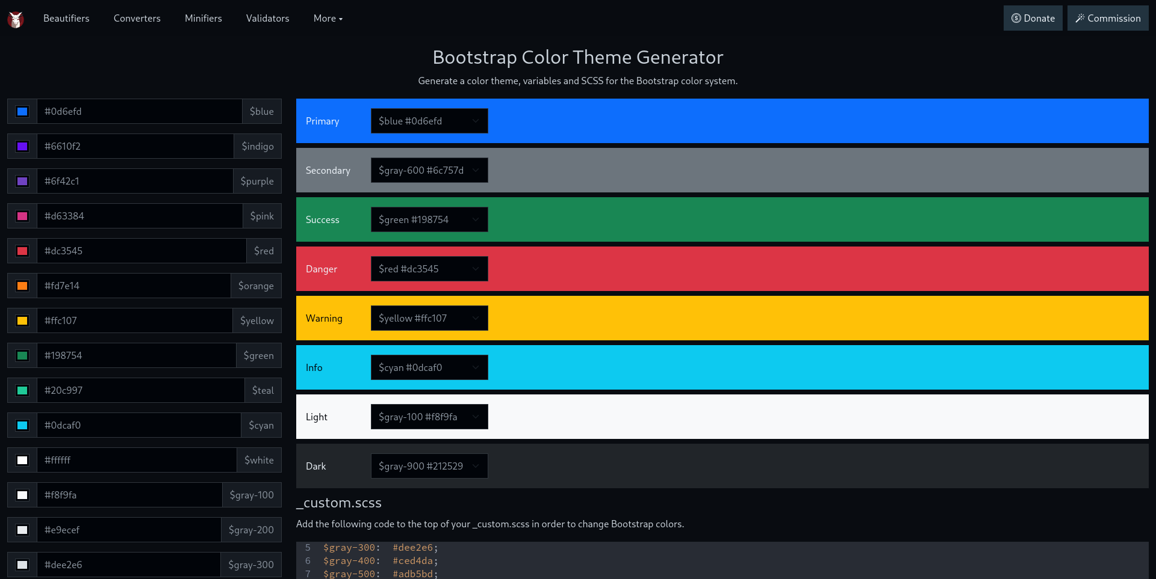The image size is (1156, 579).
Task: Click the _custom.scss heading
Action: coord(339,503)
